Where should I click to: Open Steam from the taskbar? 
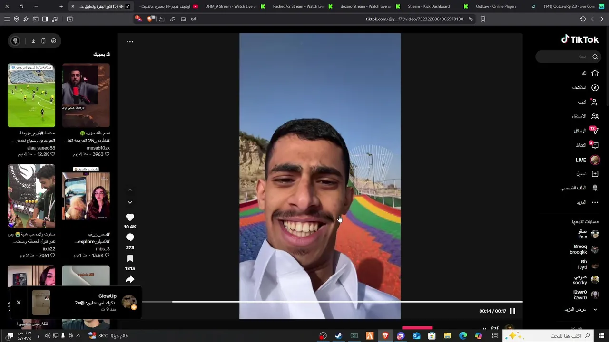click(x=338, y=336)
